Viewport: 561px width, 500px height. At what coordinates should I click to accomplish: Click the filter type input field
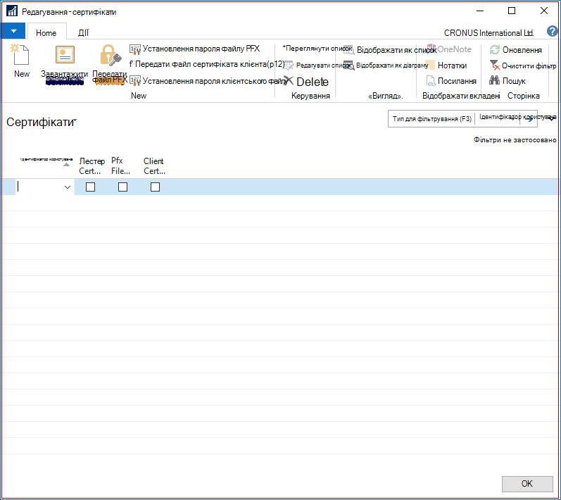(x=432, y=118)
